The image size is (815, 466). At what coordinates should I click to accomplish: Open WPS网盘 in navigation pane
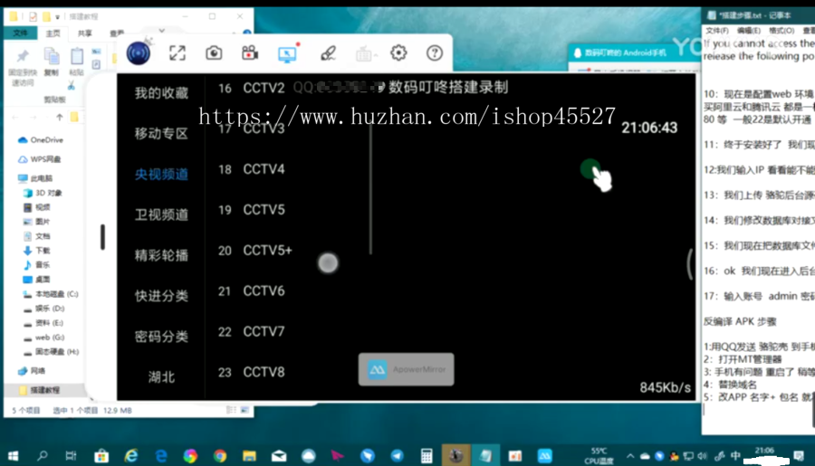click(40, 159)
